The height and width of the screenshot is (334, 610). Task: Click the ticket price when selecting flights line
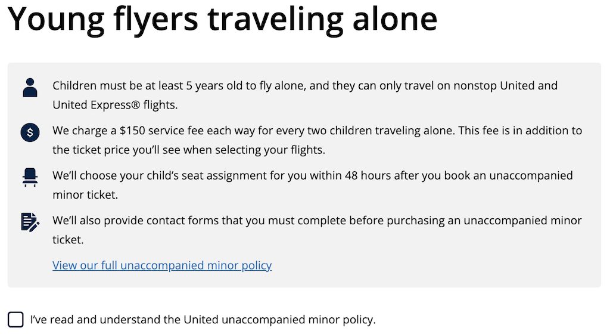coord(189,150)
